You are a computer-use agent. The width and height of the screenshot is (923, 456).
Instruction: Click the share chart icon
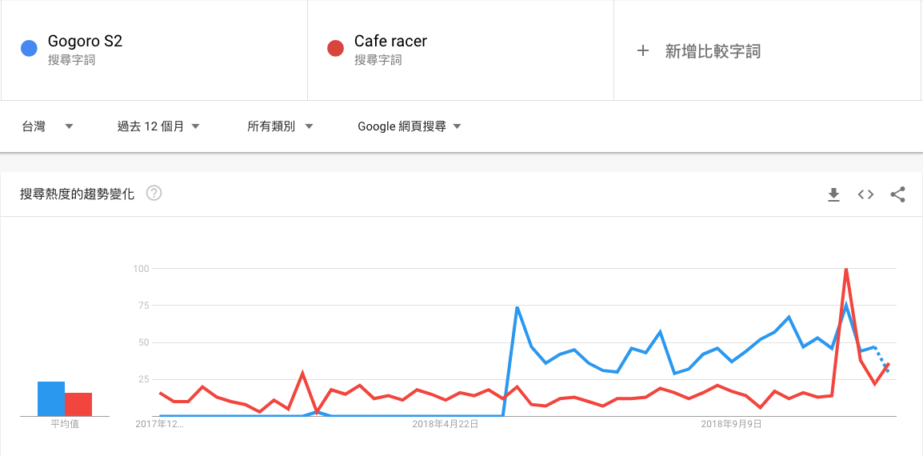pyautogui.click(x=897, y=194)
